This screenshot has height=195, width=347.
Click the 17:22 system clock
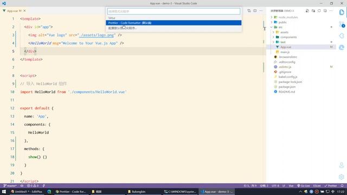click(341, 191)
